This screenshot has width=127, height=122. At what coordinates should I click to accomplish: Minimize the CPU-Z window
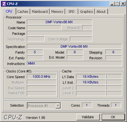(x=112, y=4)
